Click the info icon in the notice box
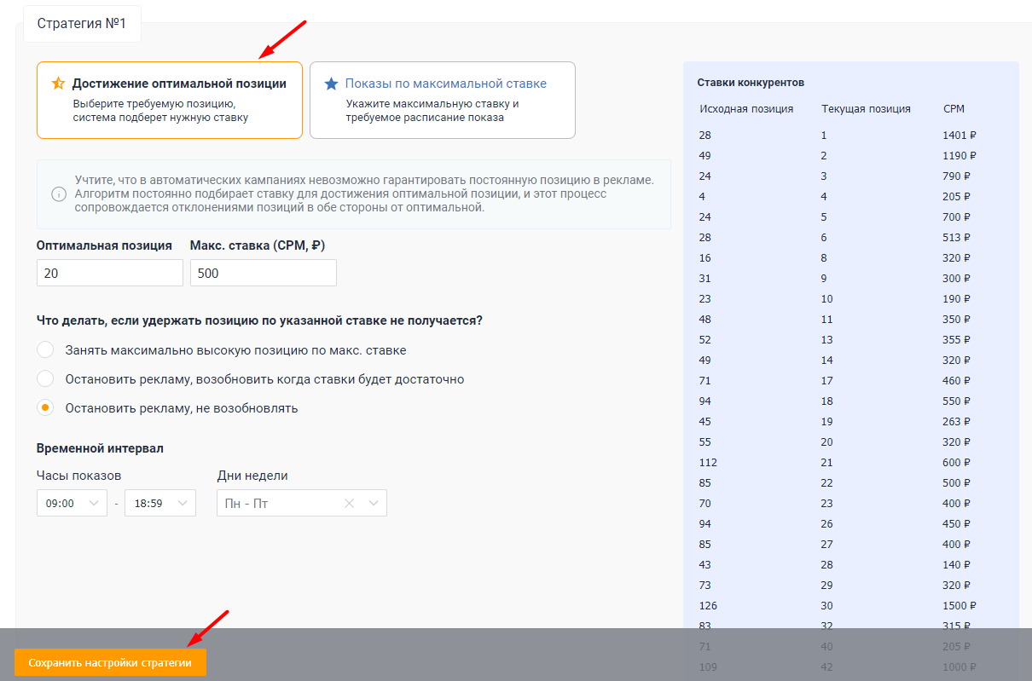Image resolution: width=1032 pixels, height=681 pixels. [x=59, y=193]
